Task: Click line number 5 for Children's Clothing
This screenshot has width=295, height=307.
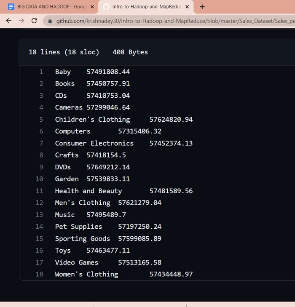Action: 41,120
